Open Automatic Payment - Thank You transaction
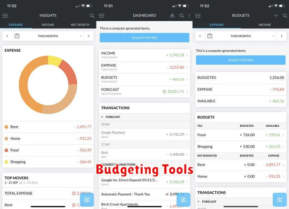 [144, 194]
